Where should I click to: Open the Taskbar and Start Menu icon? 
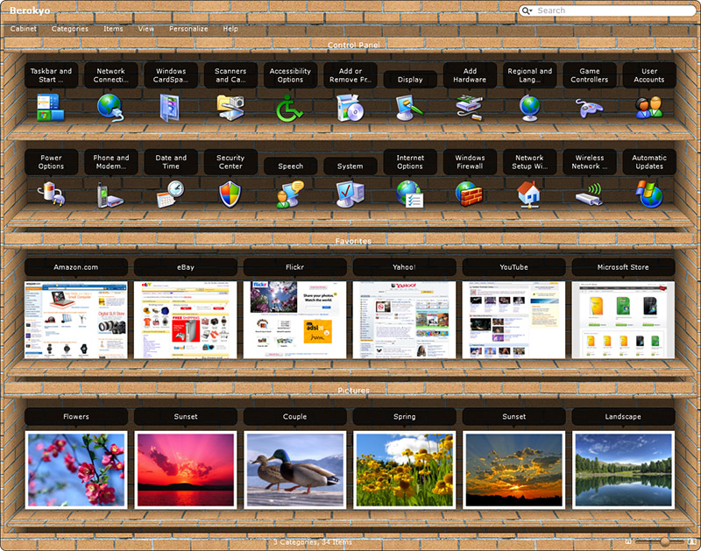coord(51,108)
